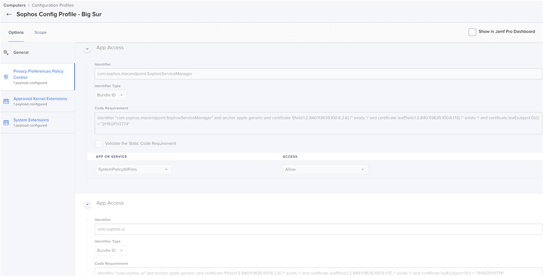Click the APP OR SERVICE column header
Image resolution: width=543 pixels, height=276 pixels.
(x=112, y=157)
